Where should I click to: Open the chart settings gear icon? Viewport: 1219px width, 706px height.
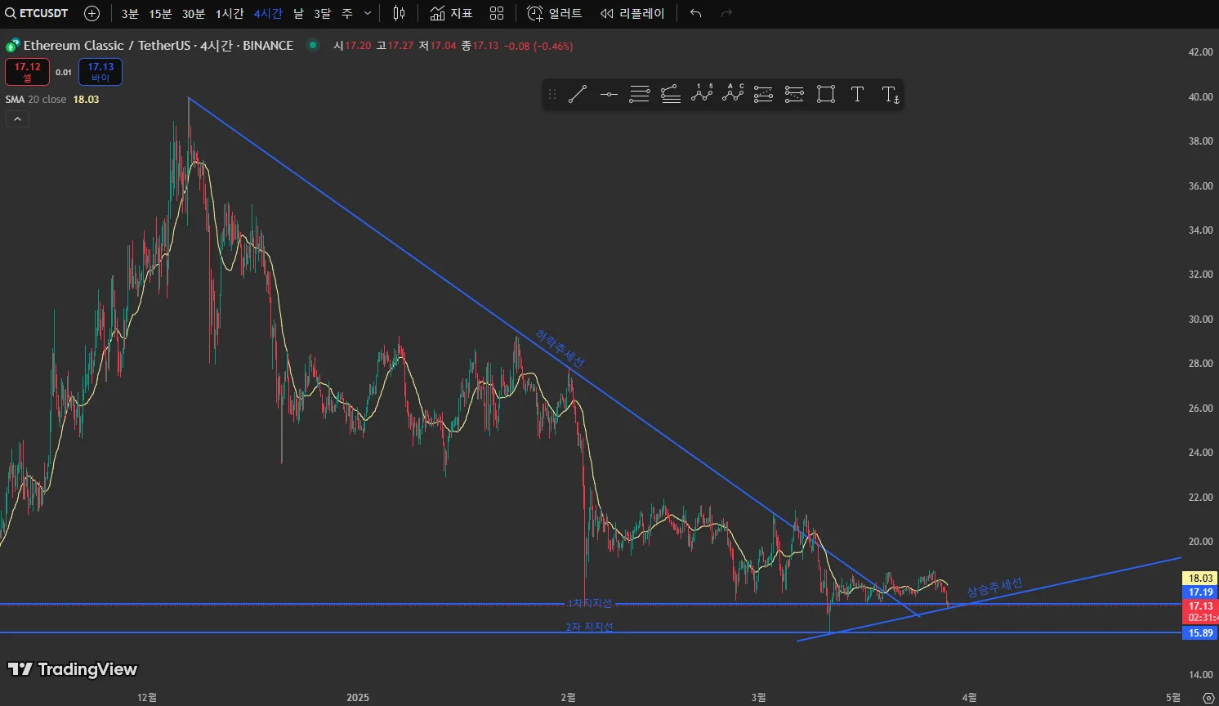click(1208, 697)
